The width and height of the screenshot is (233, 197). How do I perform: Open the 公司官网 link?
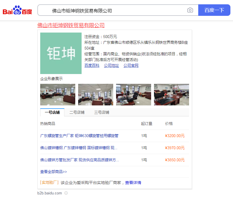pos(131,65)
